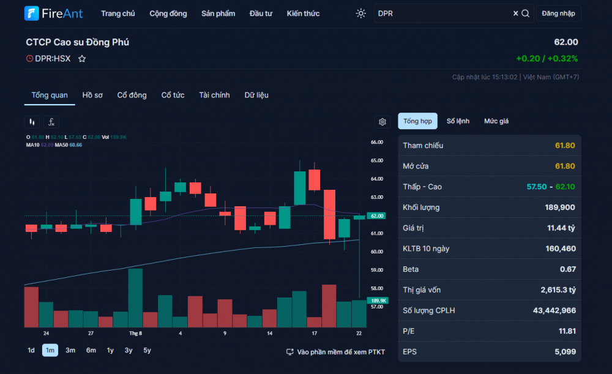Click the P/E value 11.81
The height and width of the screenshot is (374, 612).
[567, 331]
